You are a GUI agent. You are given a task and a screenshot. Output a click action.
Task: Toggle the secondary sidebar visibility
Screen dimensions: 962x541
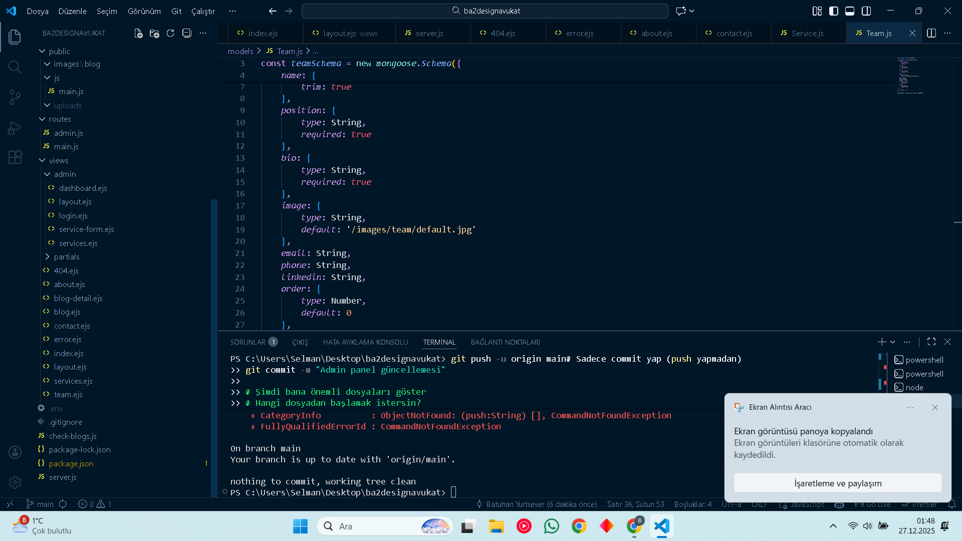(866, 11)
